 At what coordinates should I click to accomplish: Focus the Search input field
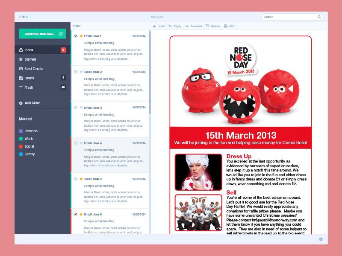(292, 17)
